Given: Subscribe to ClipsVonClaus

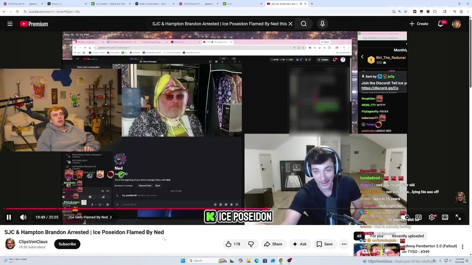Looking at the screenshot, I should pyautogui.click(x=67, y=244).
